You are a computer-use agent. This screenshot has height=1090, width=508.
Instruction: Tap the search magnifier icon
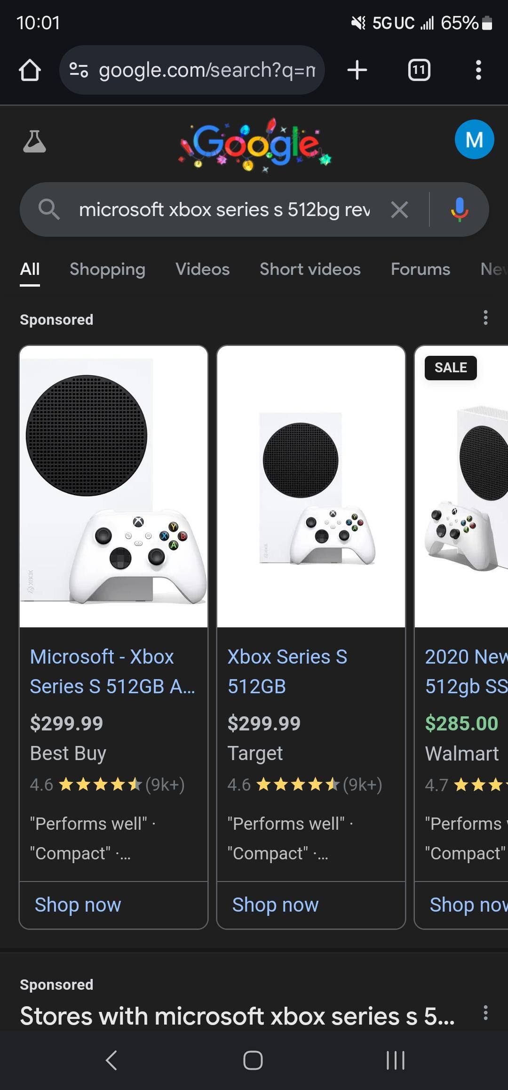coord(49,209)
